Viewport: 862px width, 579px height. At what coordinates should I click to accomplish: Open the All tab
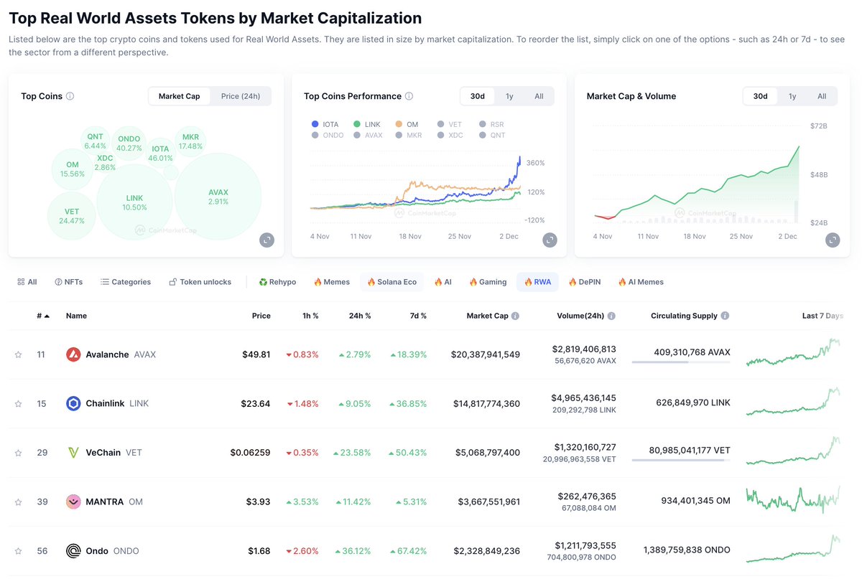(27, 282)
